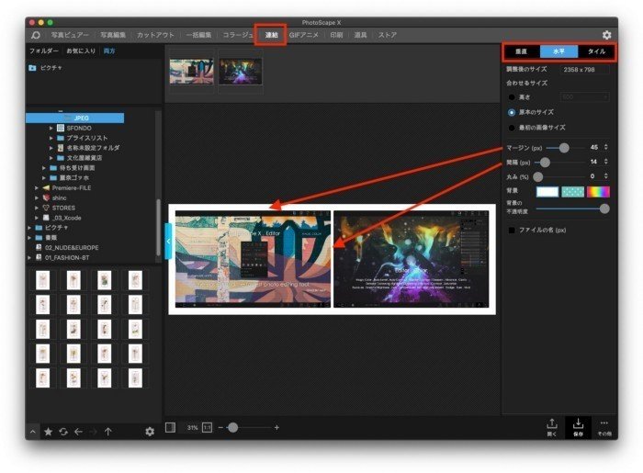Select the rainbow gradient background swatch

point(598,192)
